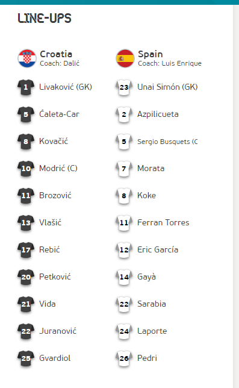
Task: Click Modrić's number 10 jersey icon
Action: 26,169
